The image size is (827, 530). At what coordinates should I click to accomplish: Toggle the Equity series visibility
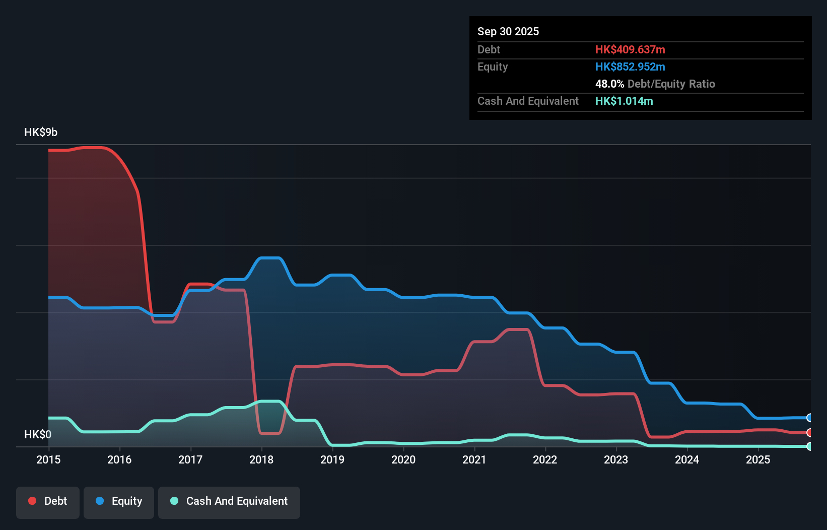pos(118,501)
